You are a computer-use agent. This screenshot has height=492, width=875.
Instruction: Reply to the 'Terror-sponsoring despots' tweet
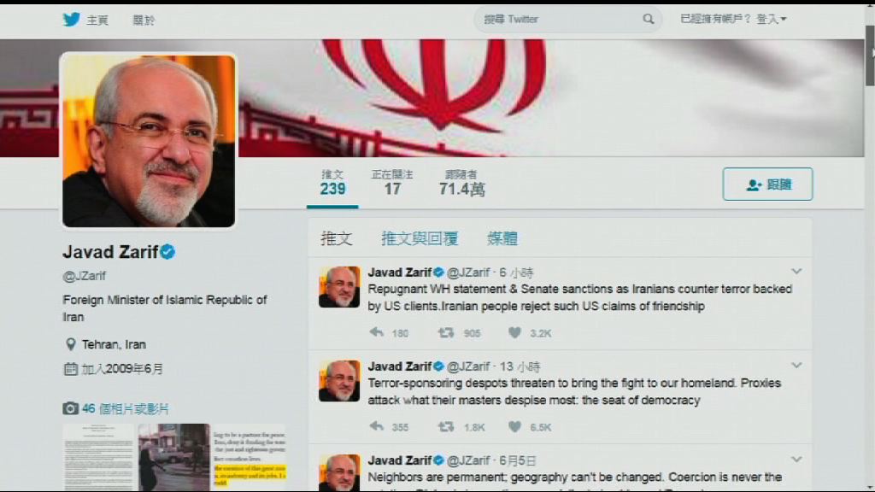377,427
